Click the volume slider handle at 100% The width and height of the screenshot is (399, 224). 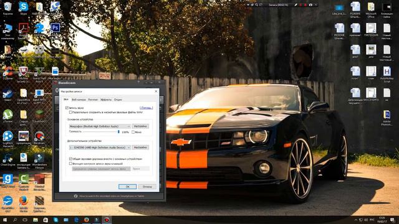click(x=118, y=131)
